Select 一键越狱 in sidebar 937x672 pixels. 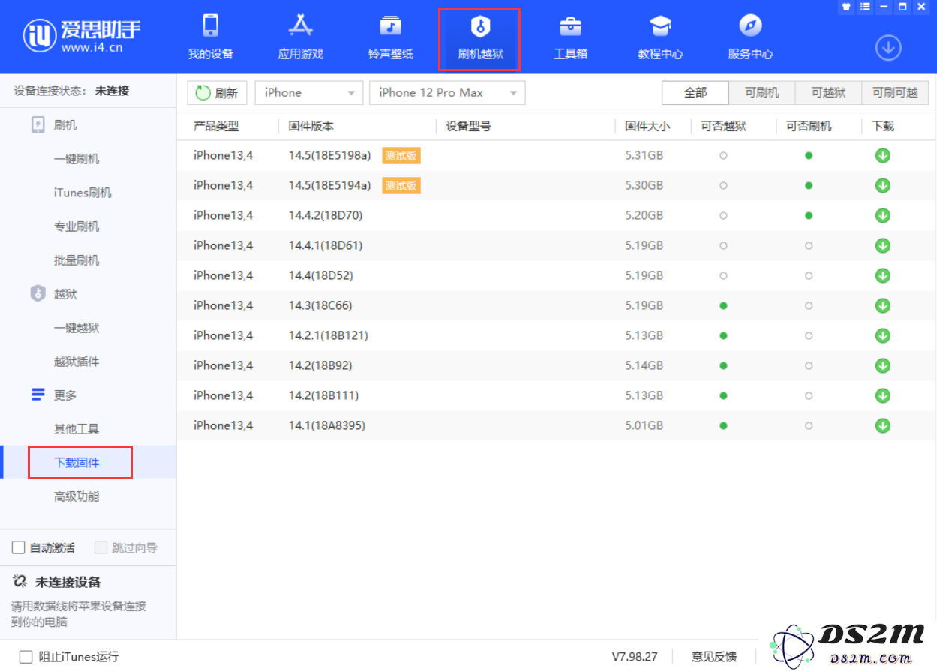click(x=77, y=328)
